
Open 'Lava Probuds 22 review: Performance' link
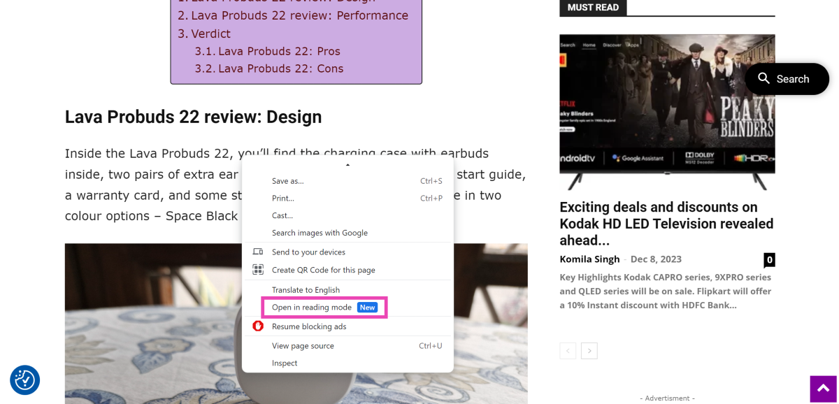click(x=300, y=15)
